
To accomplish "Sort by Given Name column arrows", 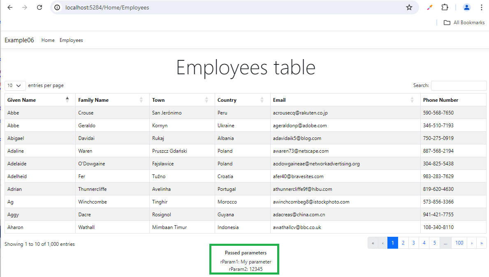I will coord(67,100).
